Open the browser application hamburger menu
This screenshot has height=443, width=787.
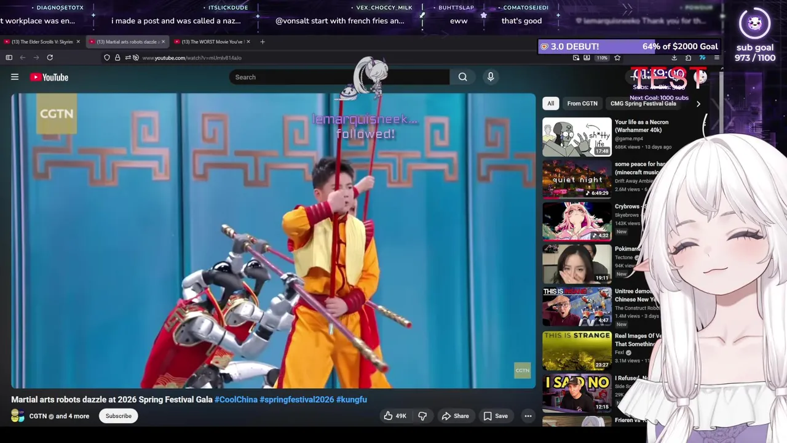click(x=717, y=58)
